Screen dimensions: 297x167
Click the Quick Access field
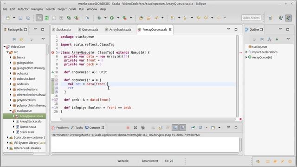[x=251, y=18]
